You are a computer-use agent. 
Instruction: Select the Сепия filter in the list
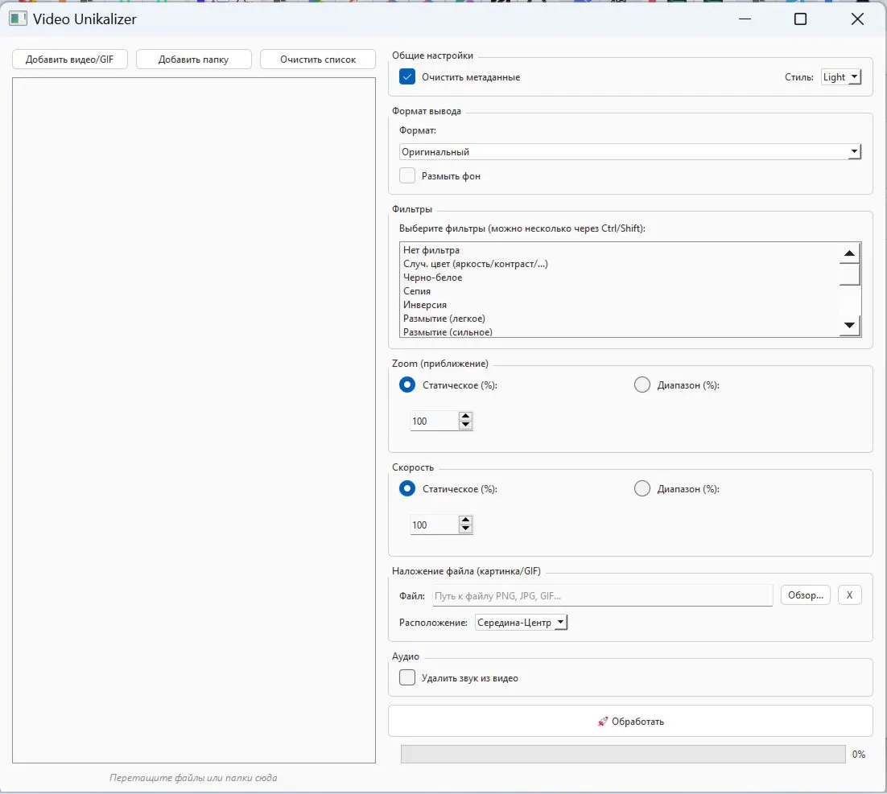(417, 291)
